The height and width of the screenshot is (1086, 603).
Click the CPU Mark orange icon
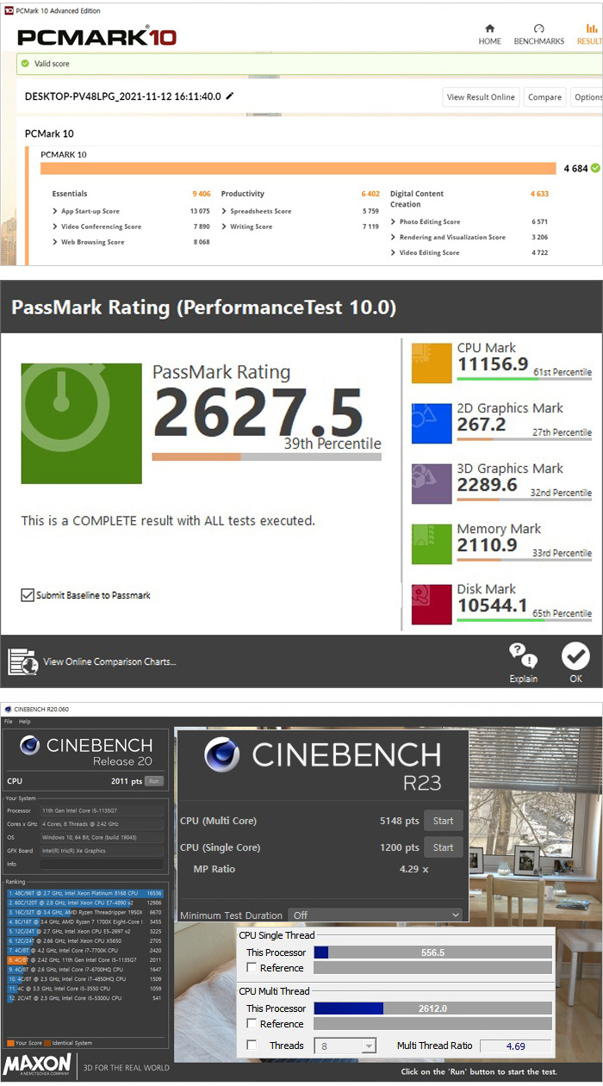pos(432,363)
